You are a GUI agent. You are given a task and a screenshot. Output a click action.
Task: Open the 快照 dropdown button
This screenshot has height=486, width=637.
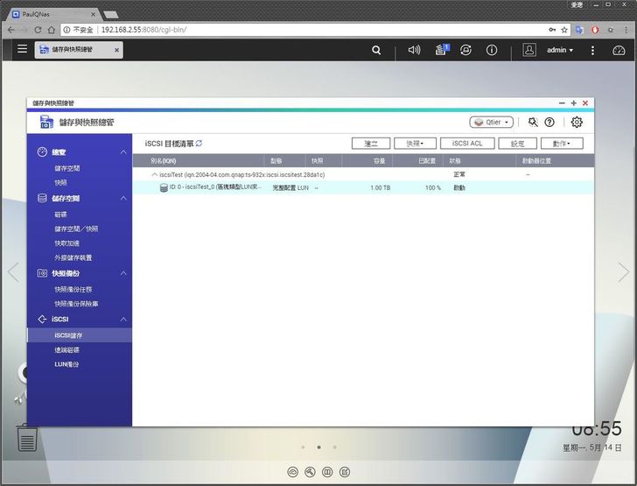tap(415, 144)
